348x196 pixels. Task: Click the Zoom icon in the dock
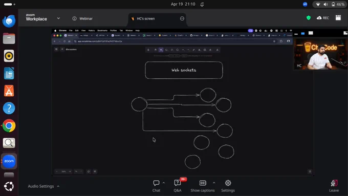[x=9, y=161]
